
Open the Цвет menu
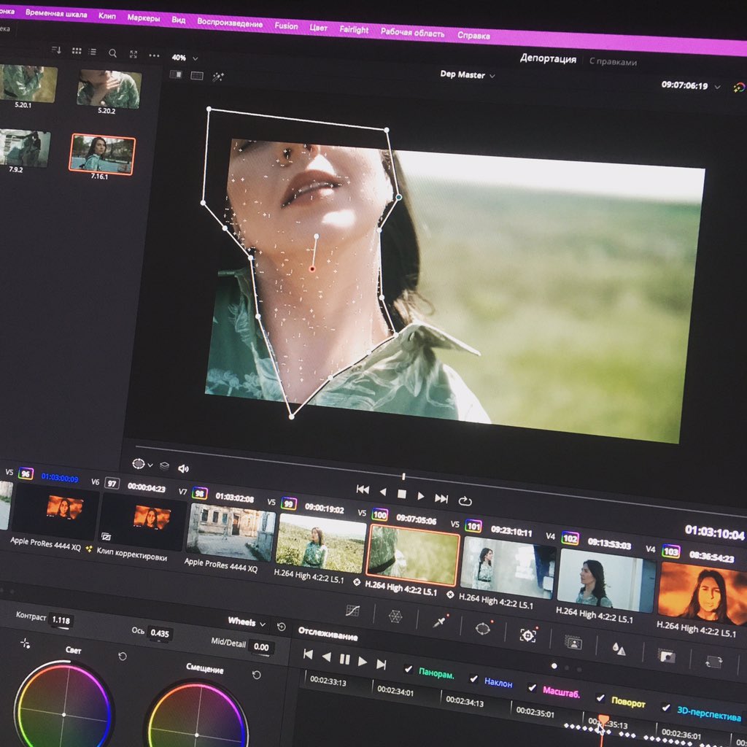click(x=318, y=28)
